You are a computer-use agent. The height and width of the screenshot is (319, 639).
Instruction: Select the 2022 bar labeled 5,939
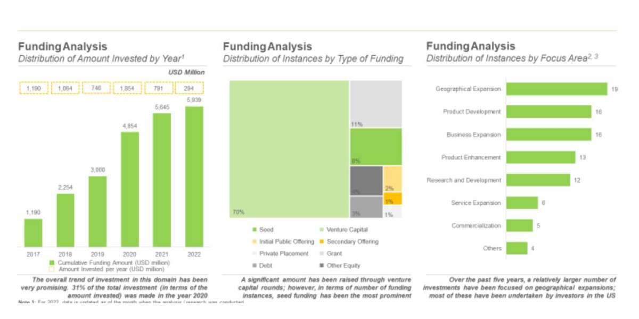pos(194,177)
